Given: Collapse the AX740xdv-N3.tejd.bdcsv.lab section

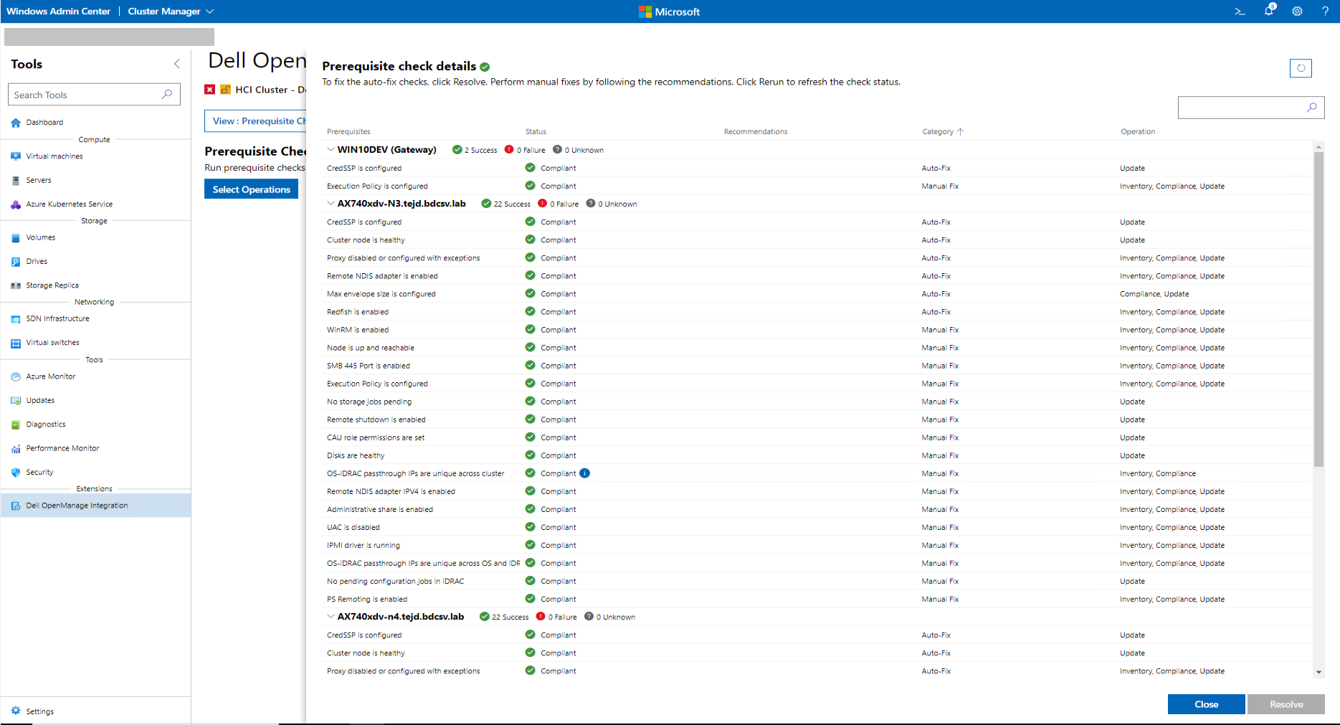Looking at the screenshot, I should click(331, 203).
